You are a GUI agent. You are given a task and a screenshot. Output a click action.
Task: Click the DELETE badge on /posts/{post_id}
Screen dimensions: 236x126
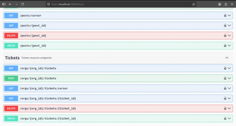11,36
